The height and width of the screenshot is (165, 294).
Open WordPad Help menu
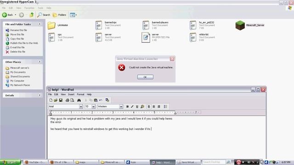point(89,94)
